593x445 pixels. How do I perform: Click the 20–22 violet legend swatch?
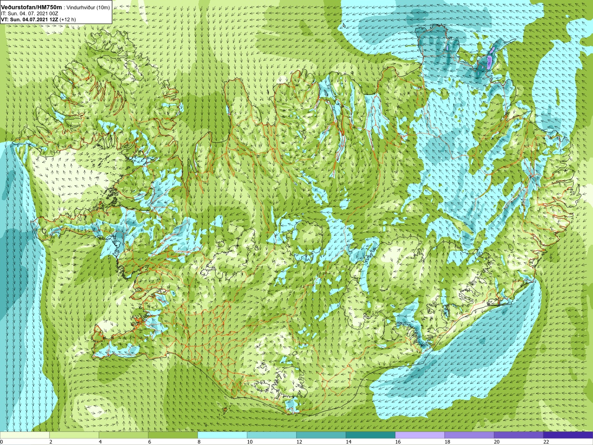(x=519, y=435)
